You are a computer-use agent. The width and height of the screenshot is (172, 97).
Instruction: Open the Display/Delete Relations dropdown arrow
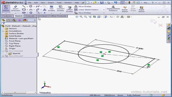point(113,13)
